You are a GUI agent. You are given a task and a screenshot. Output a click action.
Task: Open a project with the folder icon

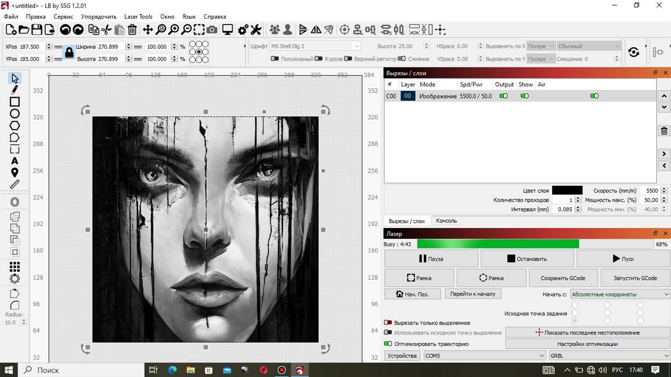pyautogui.click(x=24, y=30)
